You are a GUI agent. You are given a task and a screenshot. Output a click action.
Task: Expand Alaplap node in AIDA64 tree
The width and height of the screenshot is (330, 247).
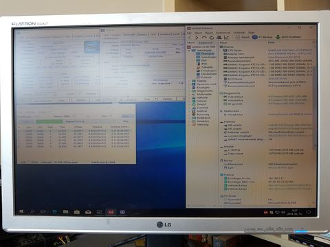[x=189, y=81]
